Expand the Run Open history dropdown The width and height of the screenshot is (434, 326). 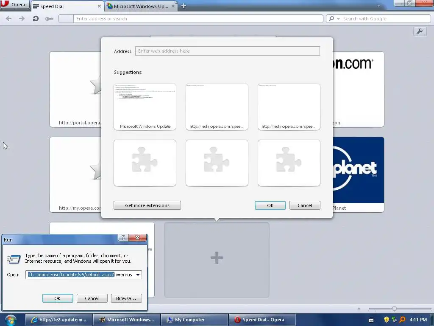[138, 275]
